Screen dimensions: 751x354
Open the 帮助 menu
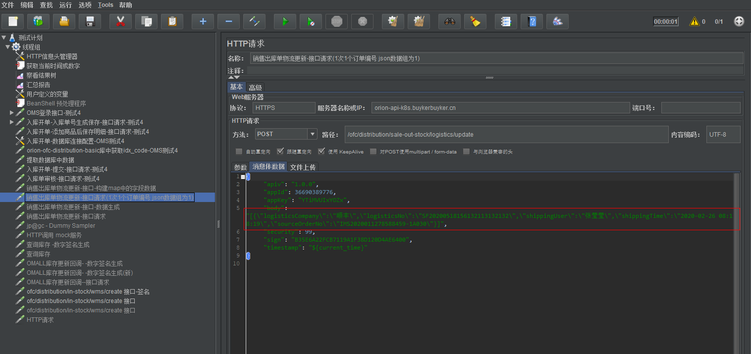click(126, 5)
